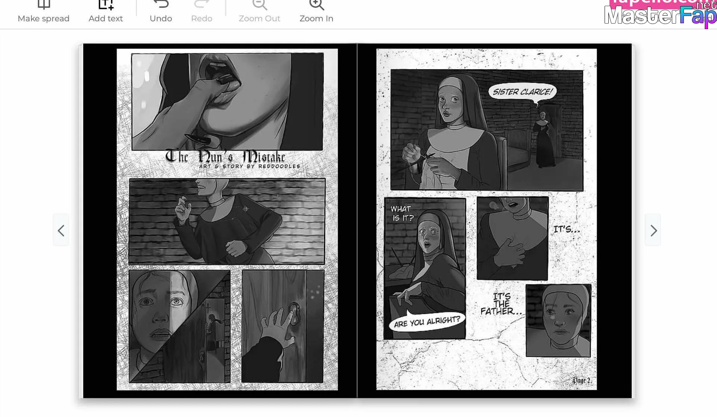Select the Add text tool
This screenshot has width=717, height=417.
pyautogui.click(x=106, y=12)
